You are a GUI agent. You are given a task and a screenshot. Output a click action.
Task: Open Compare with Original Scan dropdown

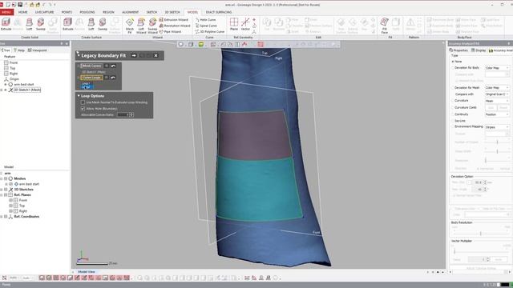click(497, 94)
